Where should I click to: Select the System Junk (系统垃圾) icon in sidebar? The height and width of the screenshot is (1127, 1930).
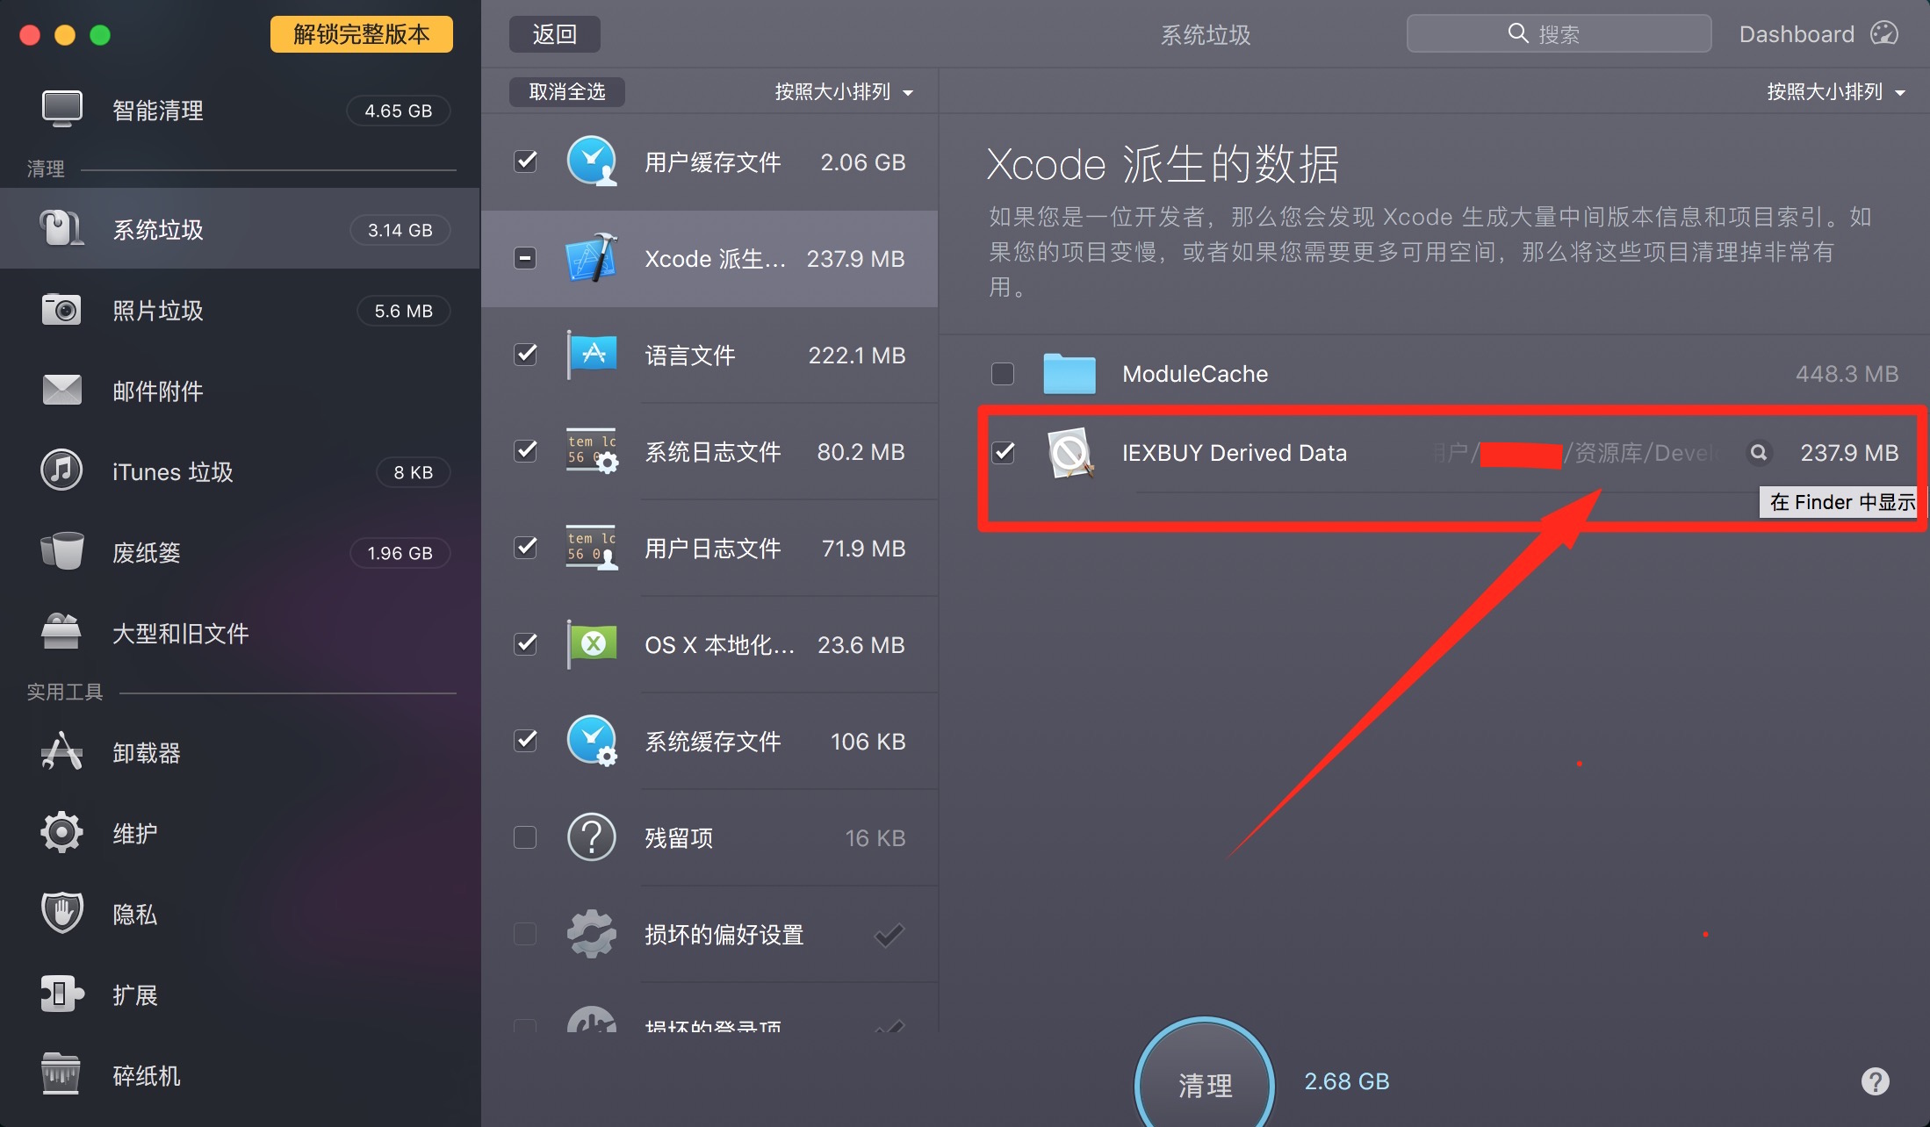pyautogui.click(x=61, y=229)
